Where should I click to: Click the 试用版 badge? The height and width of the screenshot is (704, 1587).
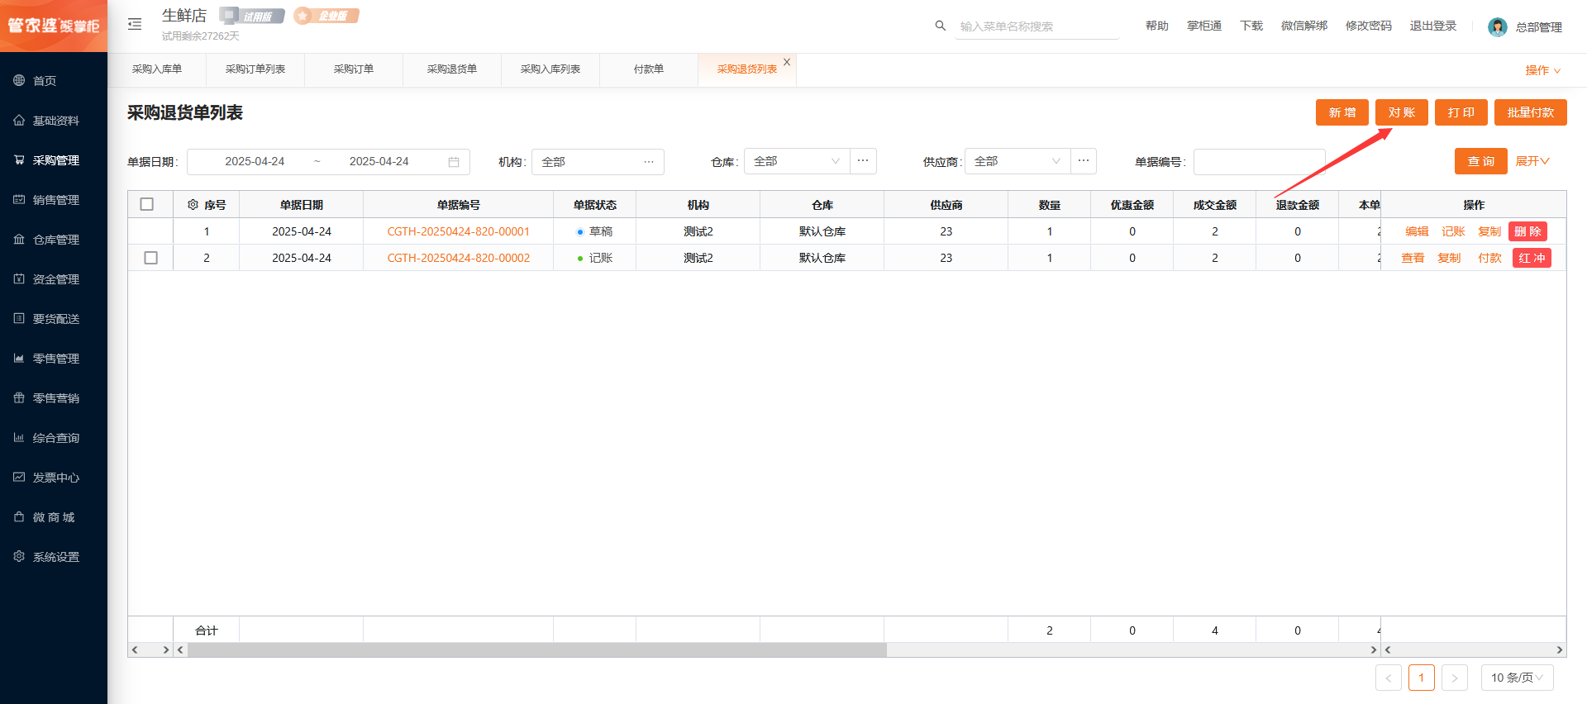coord(252,16)
